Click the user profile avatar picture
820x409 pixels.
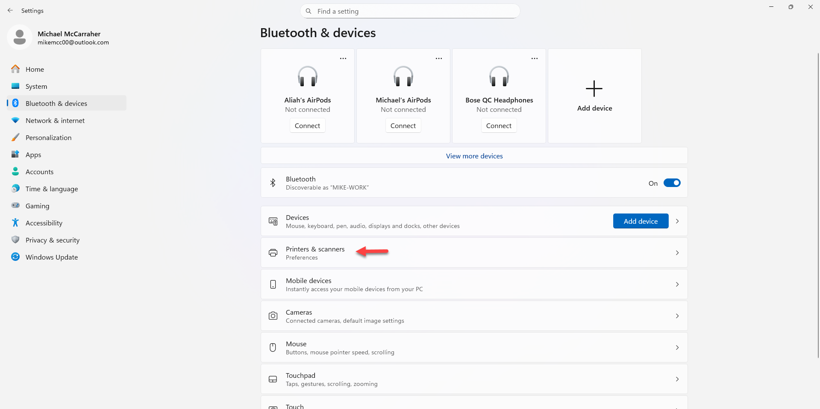(20, 37)
